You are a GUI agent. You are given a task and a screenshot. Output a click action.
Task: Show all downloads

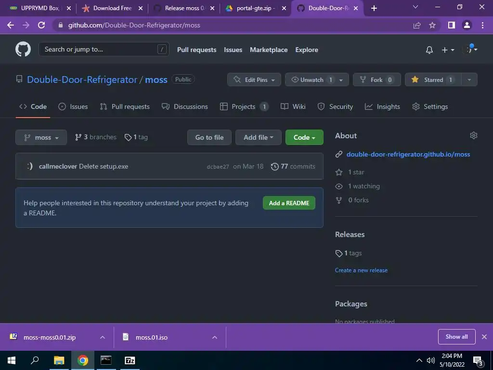(x=456, y=337)
